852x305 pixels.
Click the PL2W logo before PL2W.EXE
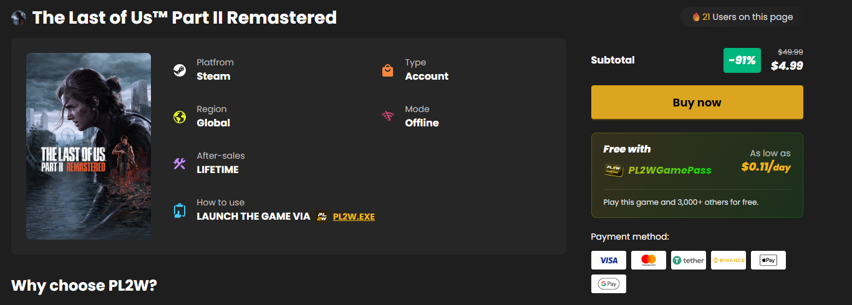[322, 217]
